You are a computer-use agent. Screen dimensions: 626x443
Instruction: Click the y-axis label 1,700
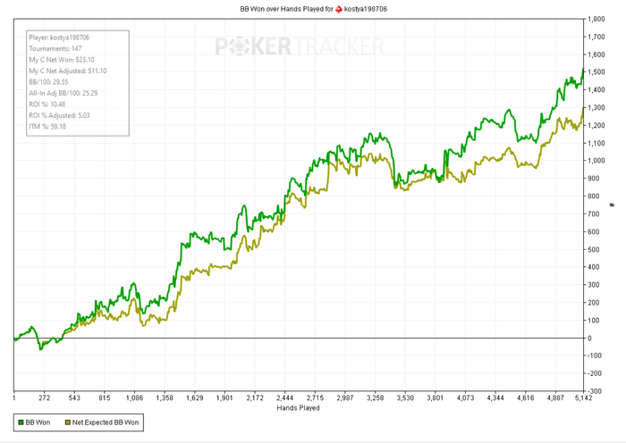point(596,37)
